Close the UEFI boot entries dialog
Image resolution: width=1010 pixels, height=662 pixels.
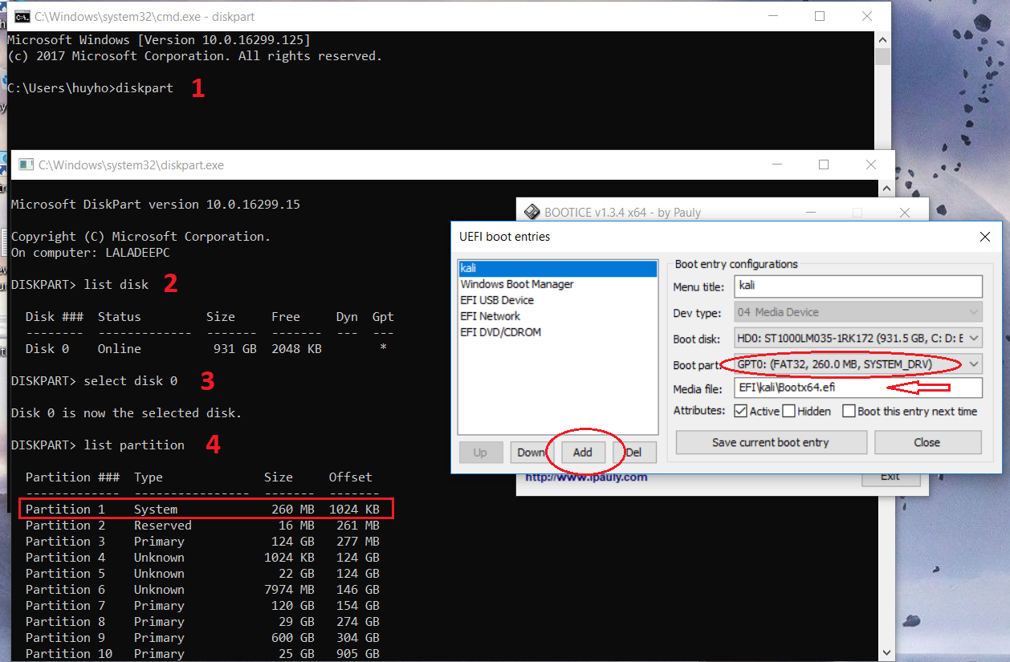pos(985,237)
